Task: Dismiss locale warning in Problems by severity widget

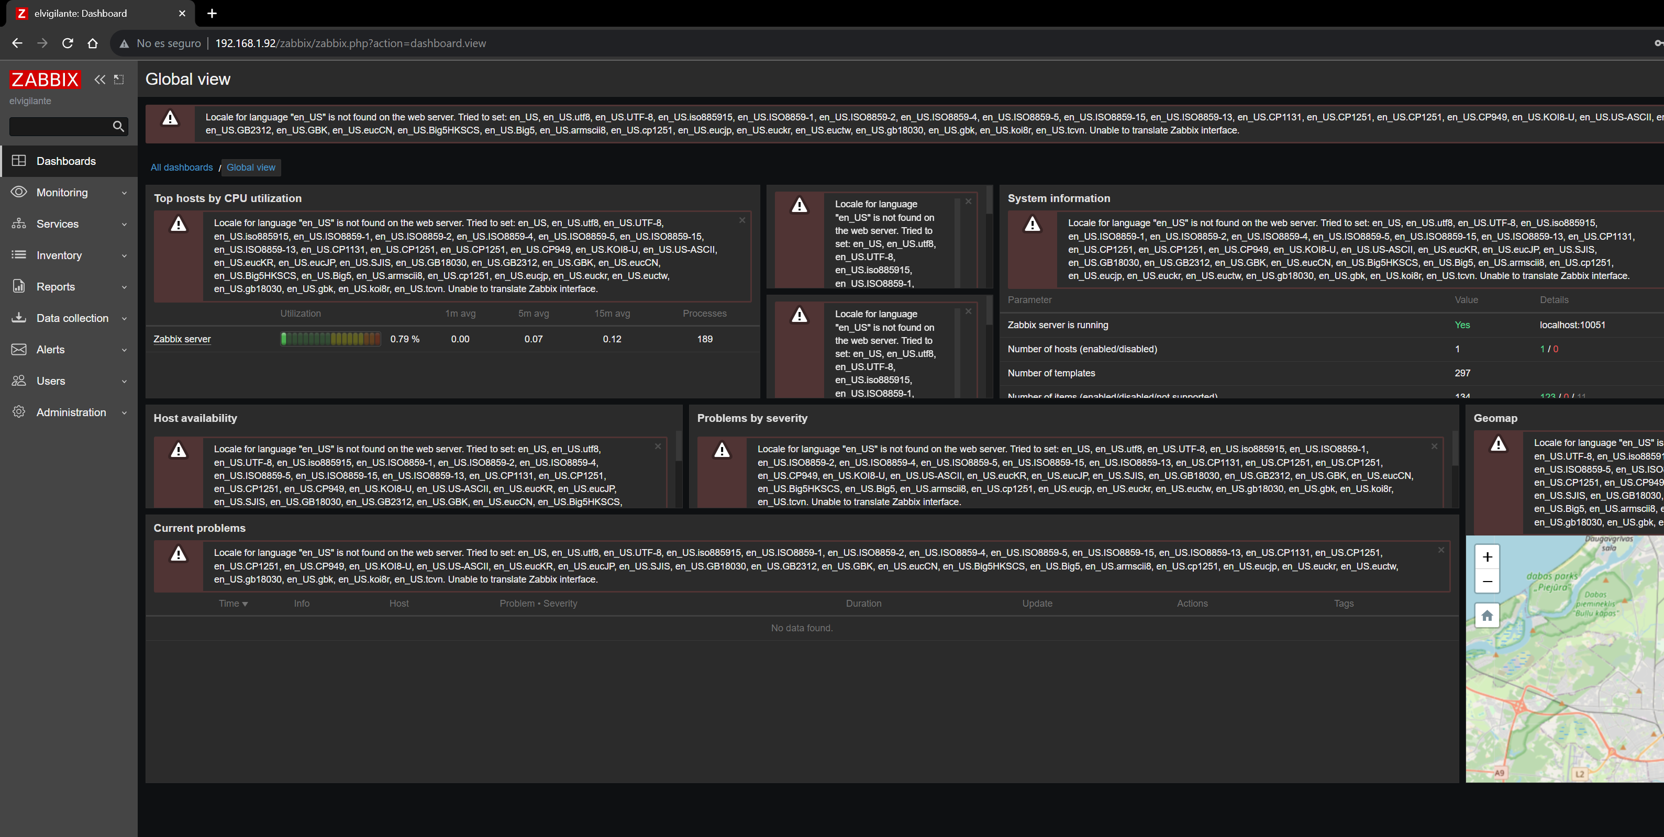Action: tap(1434, 447)
